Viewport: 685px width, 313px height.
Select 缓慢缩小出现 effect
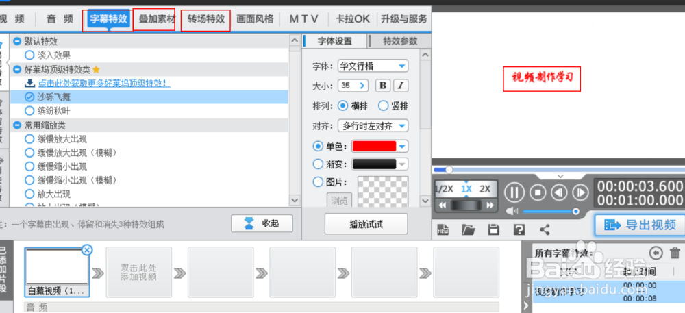pos(29,166)
